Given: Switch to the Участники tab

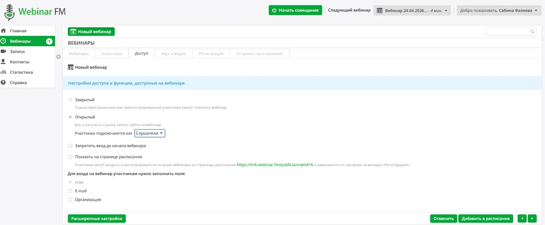Looking at the screenshot, I should pyautogui.click(x=112, y=54).
